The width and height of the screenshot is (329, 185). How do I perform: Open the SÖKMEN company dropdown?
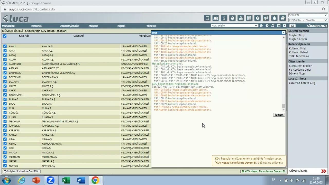[308, 15]
